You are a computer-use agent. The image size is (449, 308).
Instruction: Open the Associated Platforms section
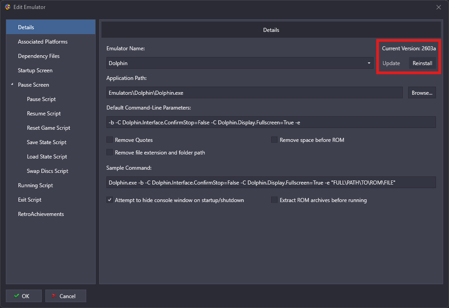pos(51,41)
